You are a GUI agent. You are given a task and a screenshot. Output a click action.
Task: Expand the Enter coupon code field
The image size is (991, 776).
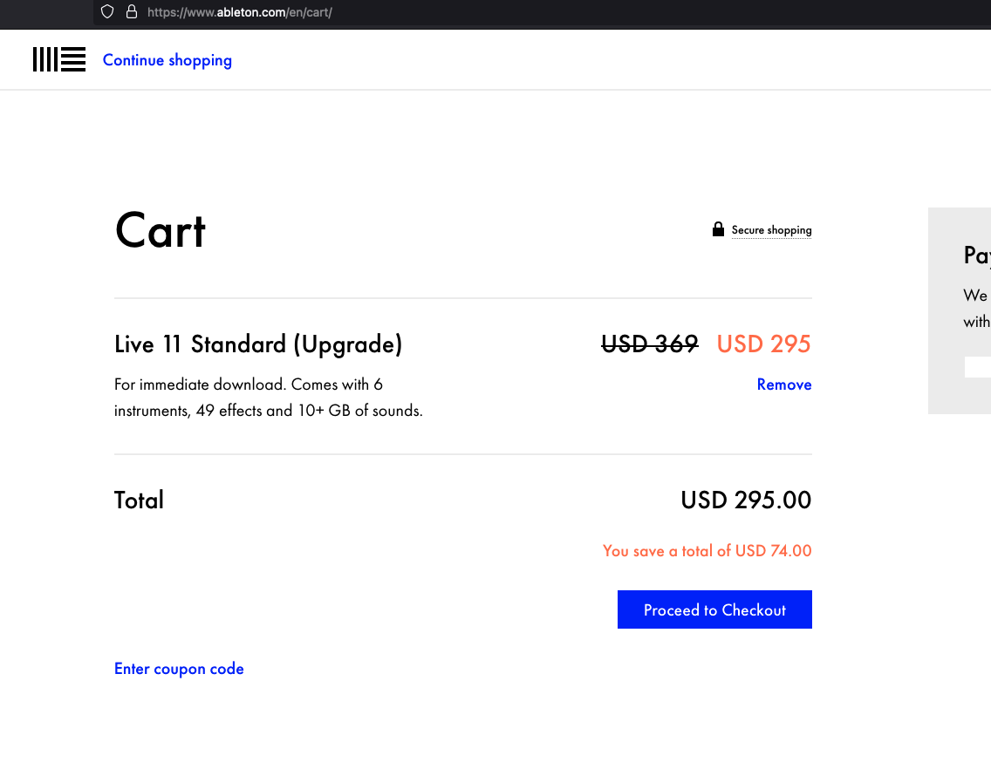pyautogui.click(x=179, y=669)
